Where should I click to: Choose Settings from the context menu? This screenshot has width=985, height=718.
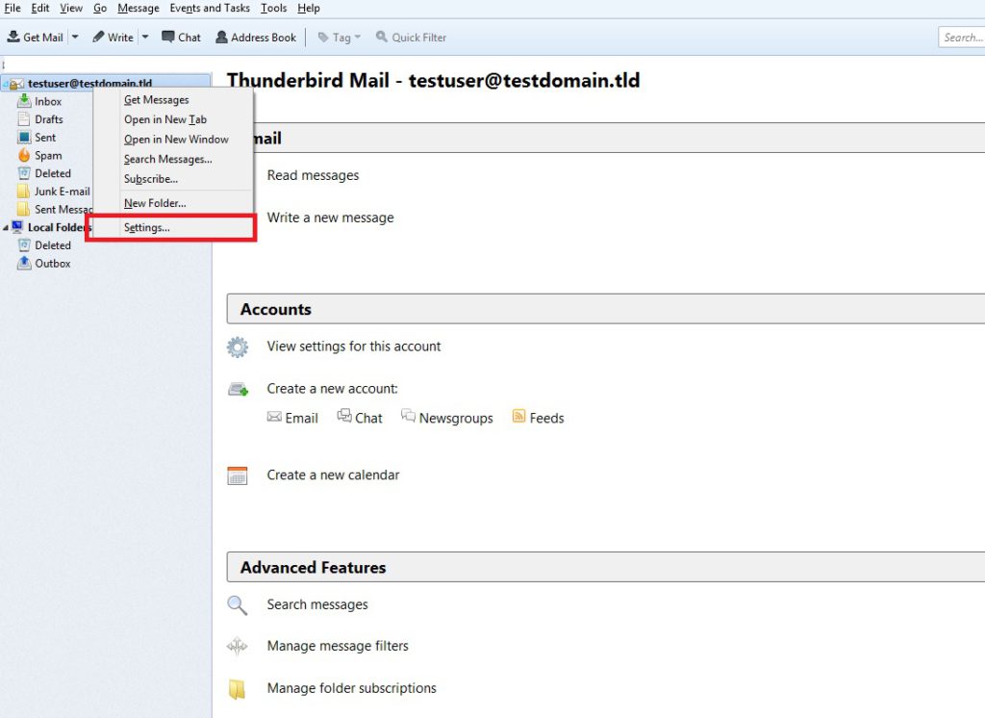tap(147, 227)
